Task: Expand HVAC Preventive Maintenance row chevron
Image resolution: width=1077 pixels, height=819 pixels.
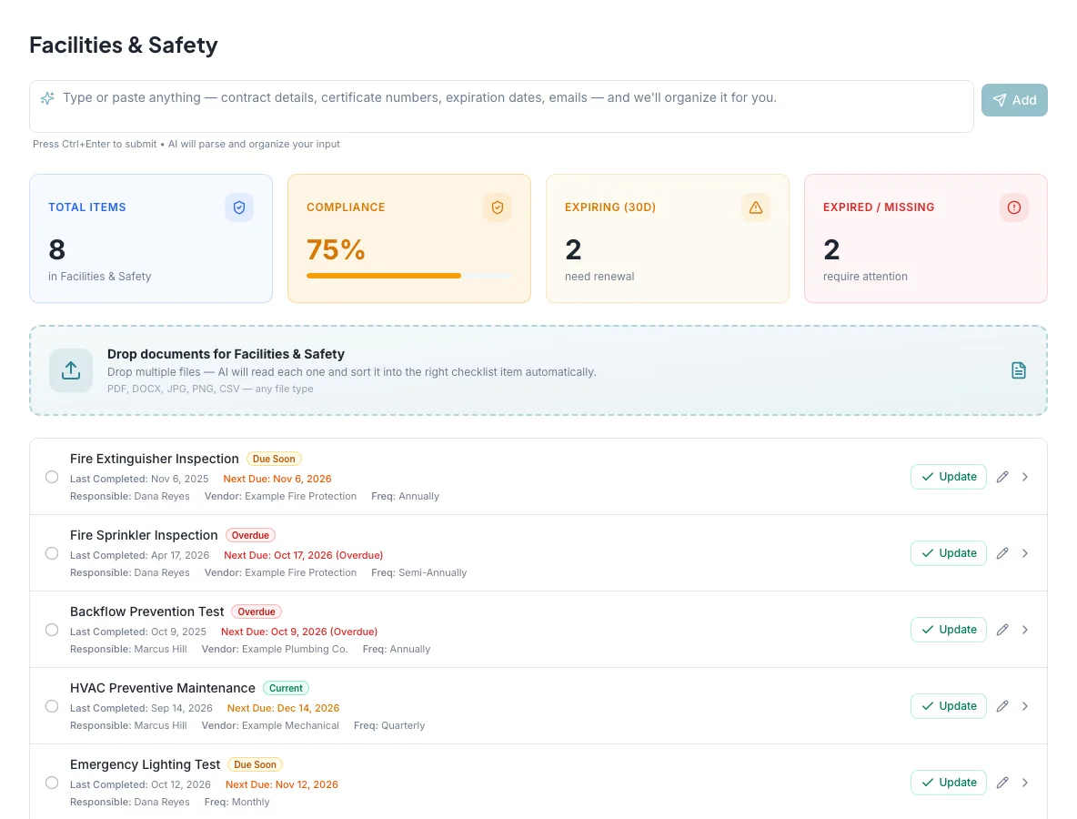Action: point(1025,706)
